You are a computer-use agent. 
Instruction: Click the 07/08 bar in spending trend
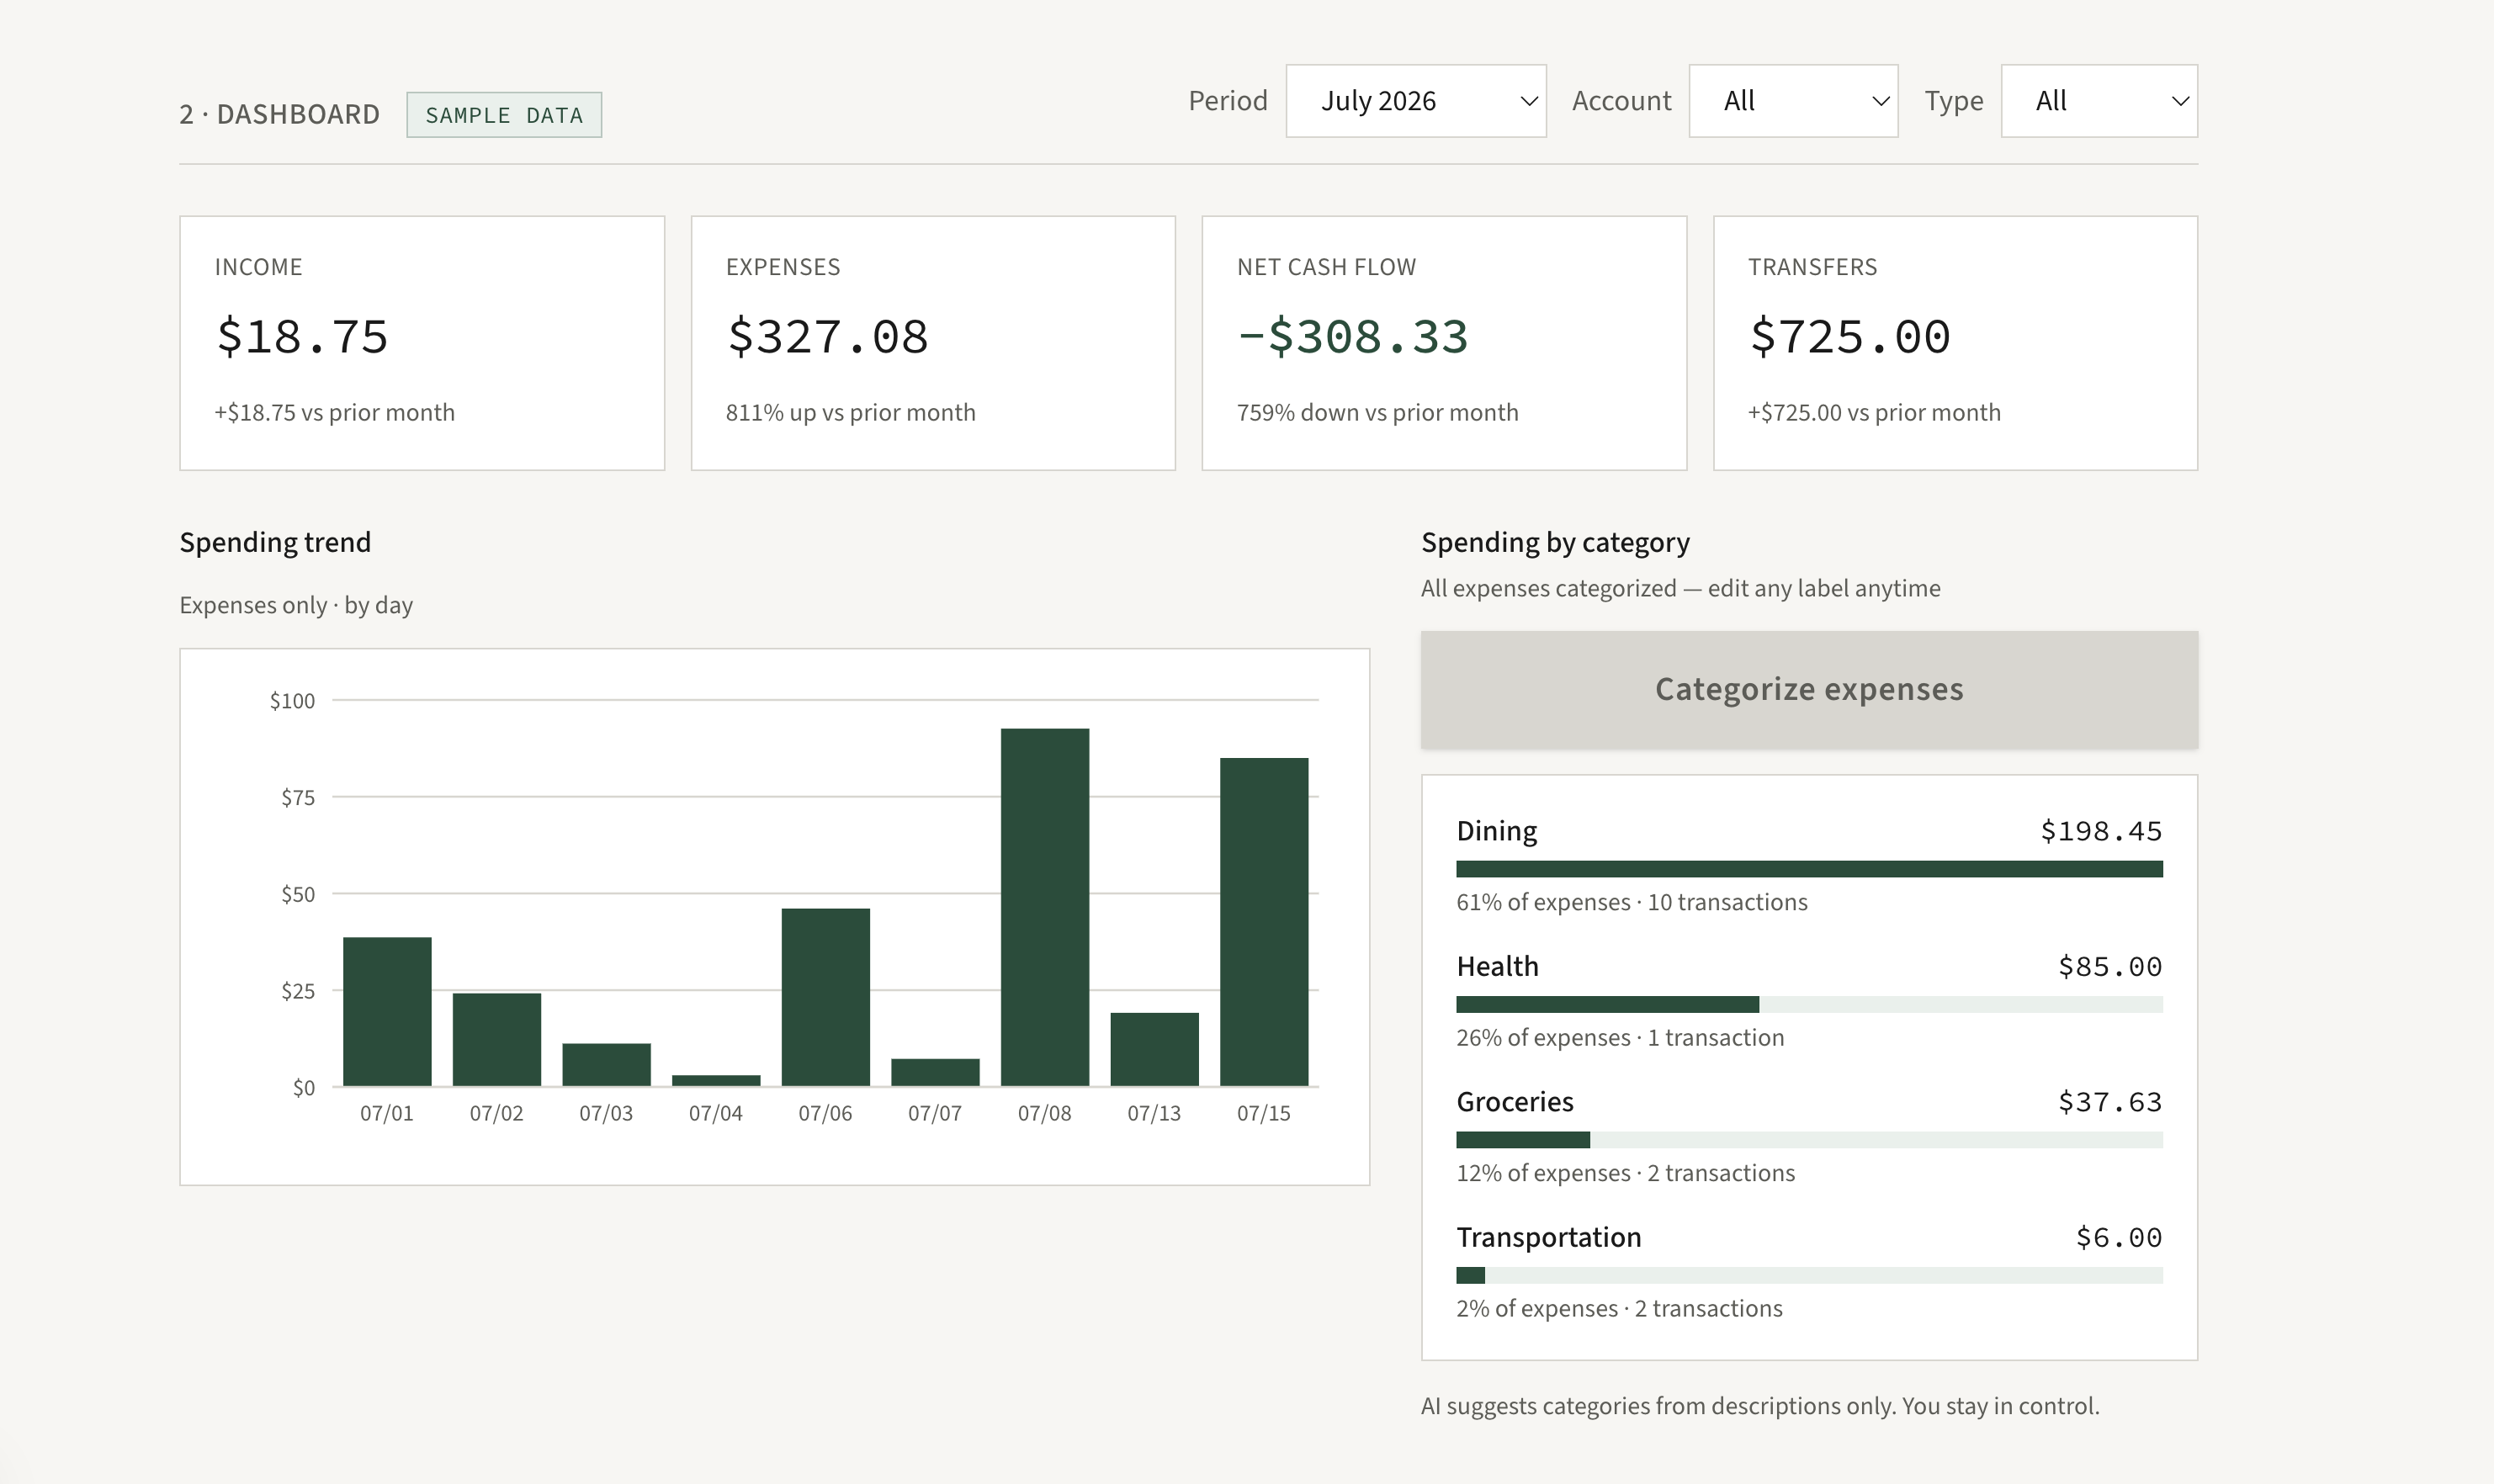pyautogui.click(x=1045, y=907)
